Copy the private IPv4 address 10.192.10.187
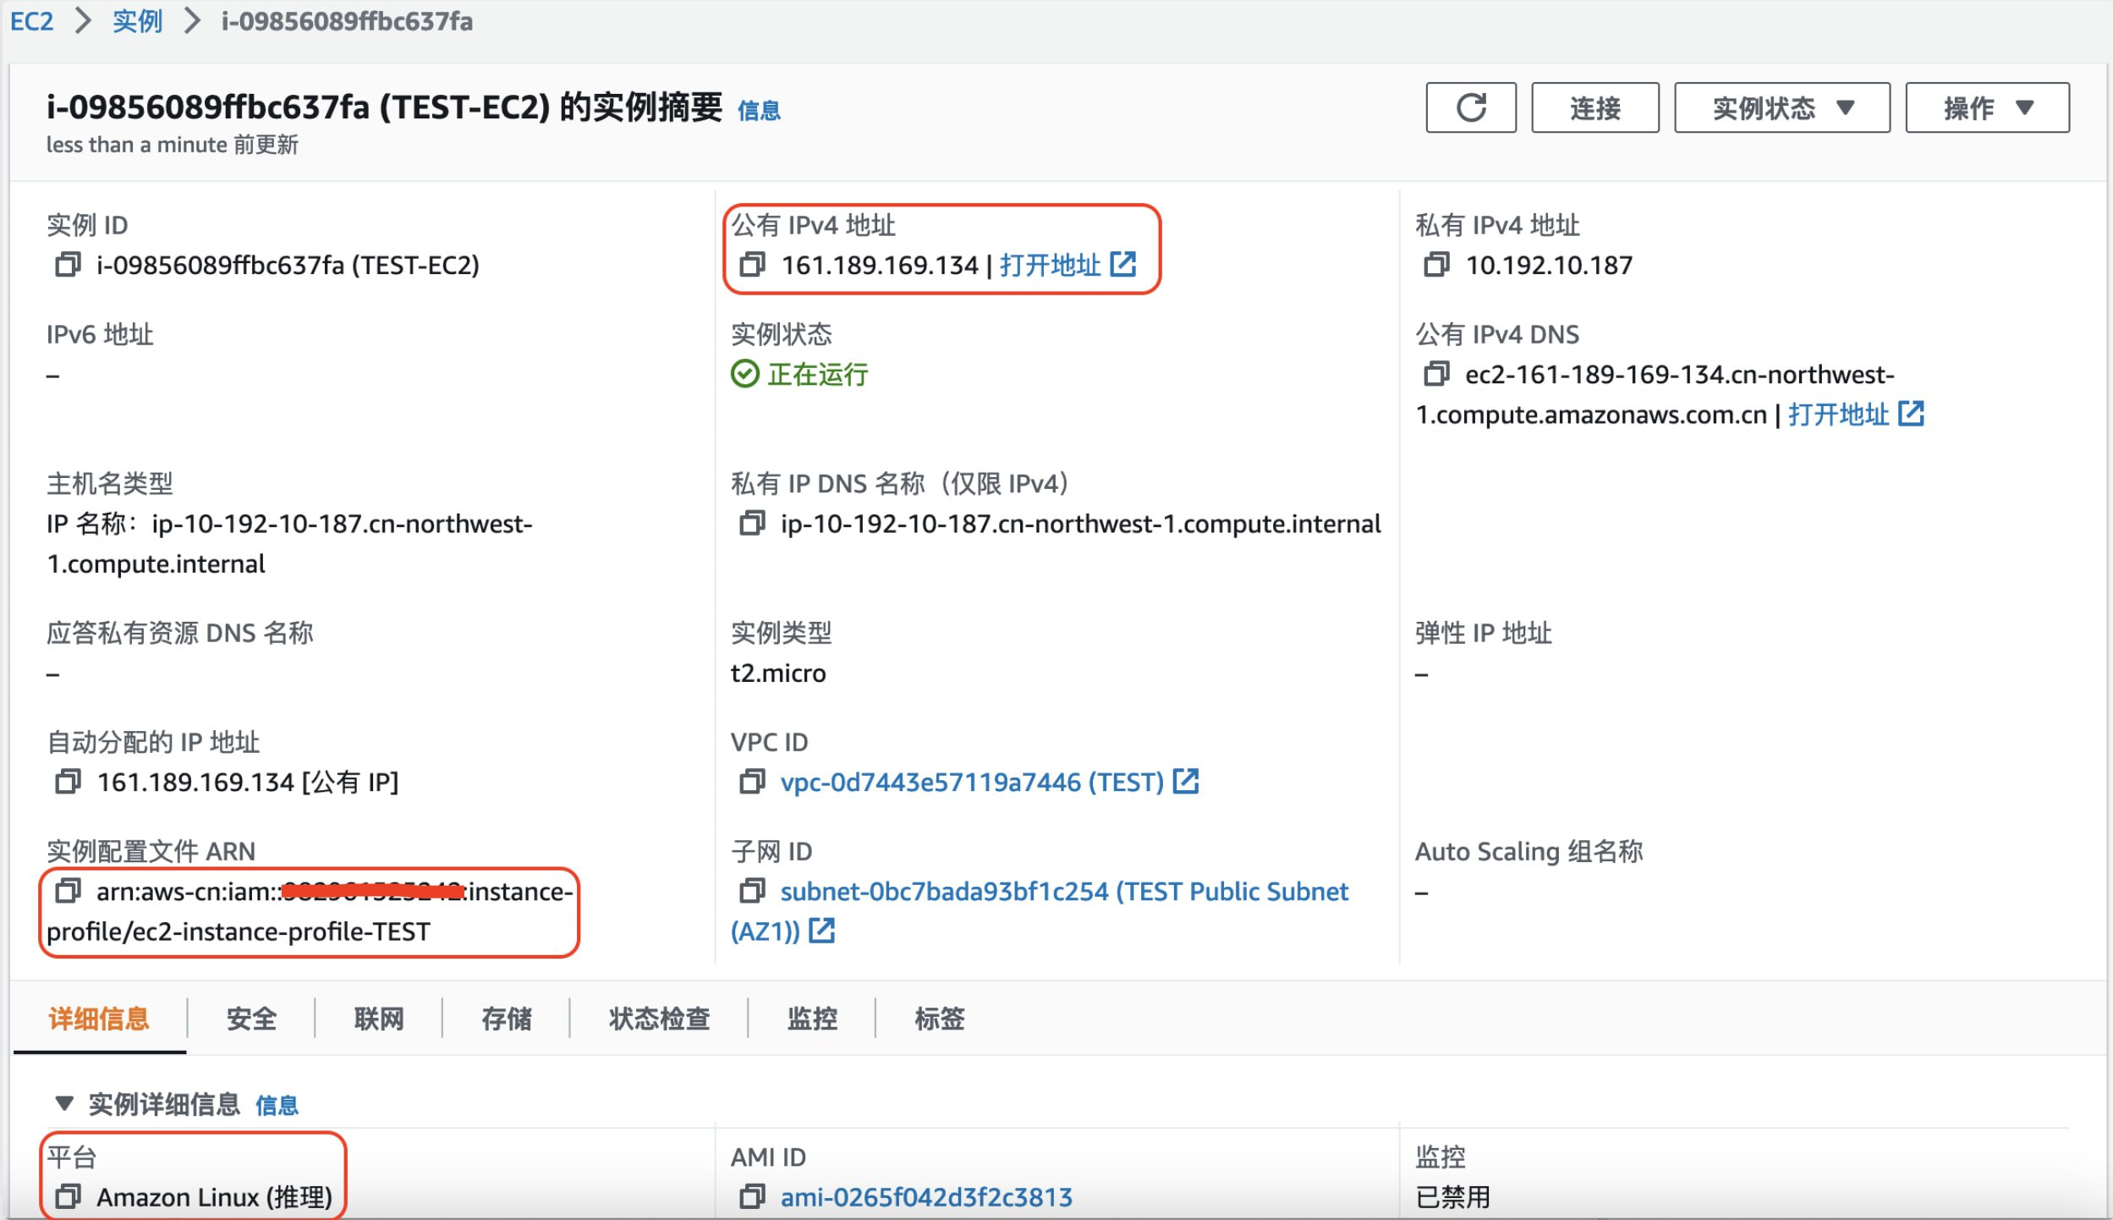 [x=1435, y=265]
